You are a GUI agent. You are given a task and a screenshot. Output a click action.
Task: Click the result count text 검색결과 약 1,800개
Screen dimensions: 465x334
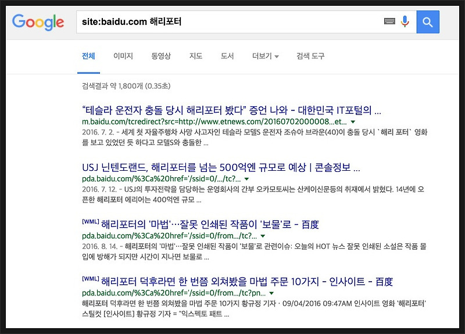[x=126, y=86]
